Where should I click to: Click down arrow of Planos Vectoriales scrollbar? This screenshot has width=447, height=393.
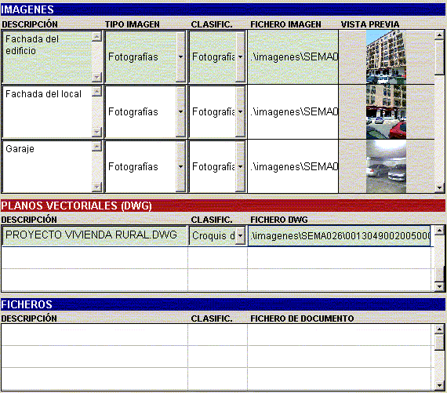click(x=439, y=286)
